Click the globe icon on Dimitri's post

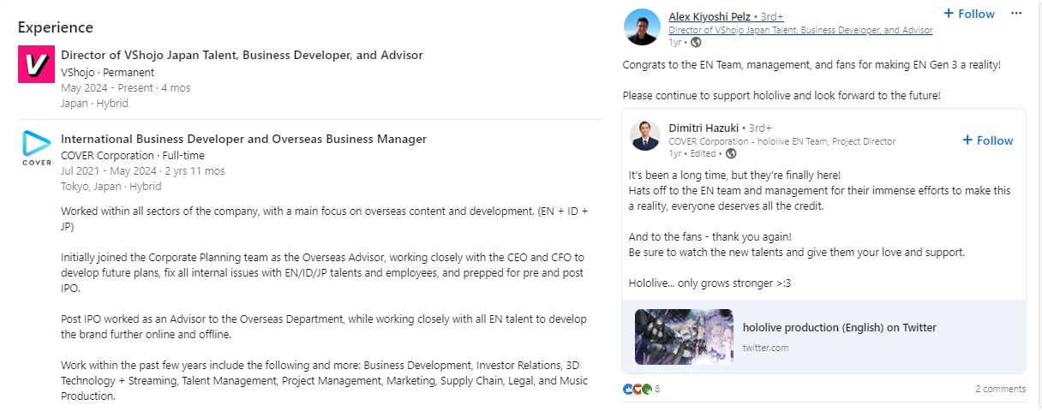coord(731,154)
